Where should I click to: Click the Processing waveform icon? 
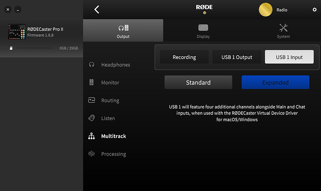(92, 154)
